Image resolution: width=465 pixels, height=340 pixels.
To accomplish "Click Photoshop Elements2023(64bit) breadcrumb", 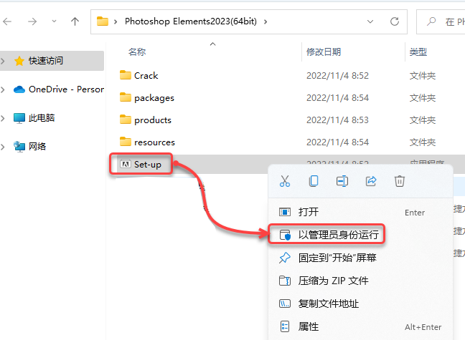I will tap(191, 21).
